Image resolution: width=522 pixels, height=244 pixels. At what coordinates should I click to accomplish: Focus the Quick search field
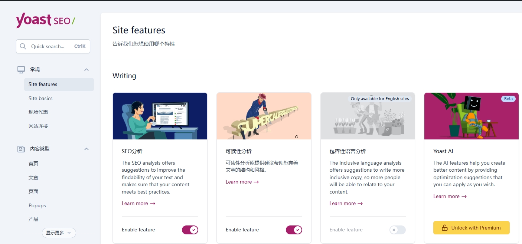(53, 46)
